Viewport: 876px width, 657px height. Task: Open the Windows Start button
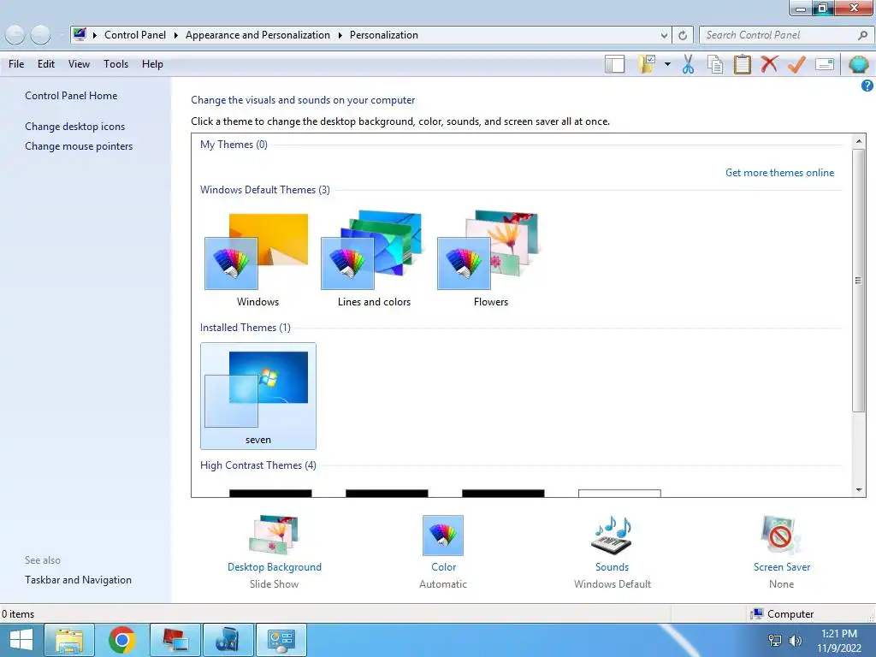(21, 640)
